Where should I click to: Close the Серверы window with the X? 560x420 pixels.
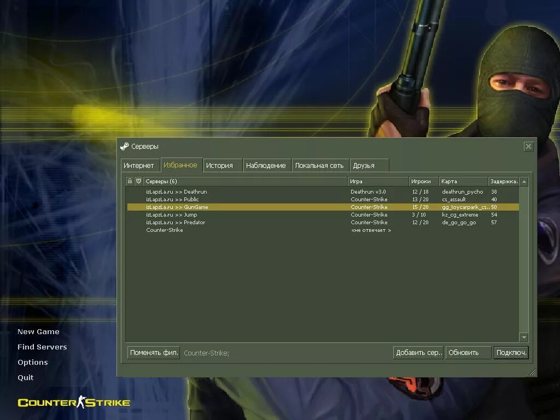pos(529,146)
